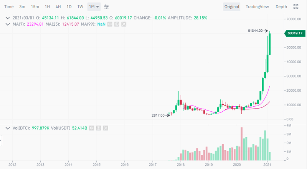Collapse the MA indicator legend
Image resolution: width=307 pixels, height=169 pixels.
click(8, 24)
